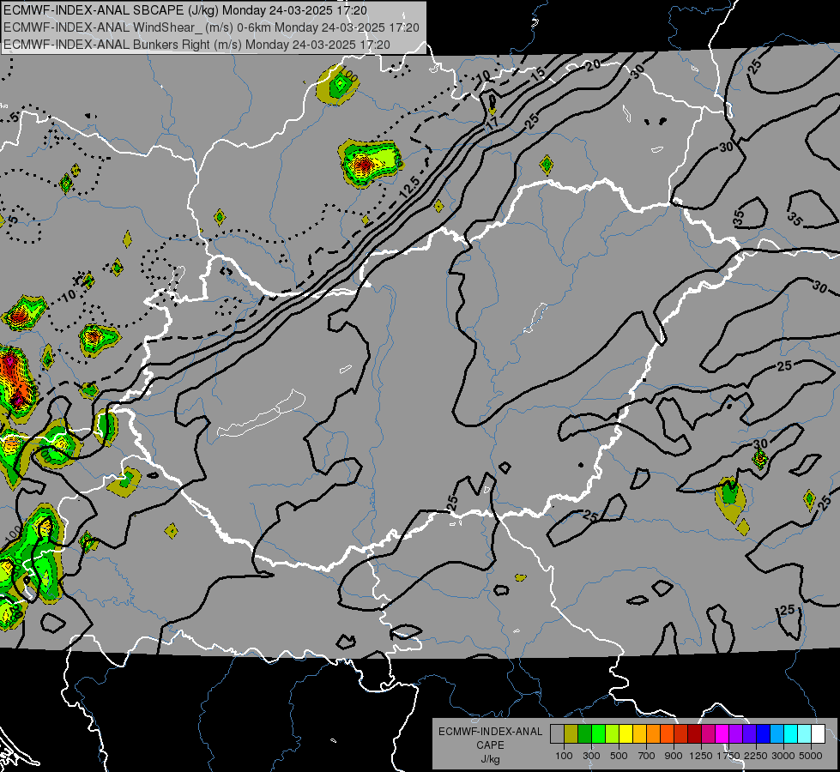Select the orange-red swatch before 900

(667, 734)
